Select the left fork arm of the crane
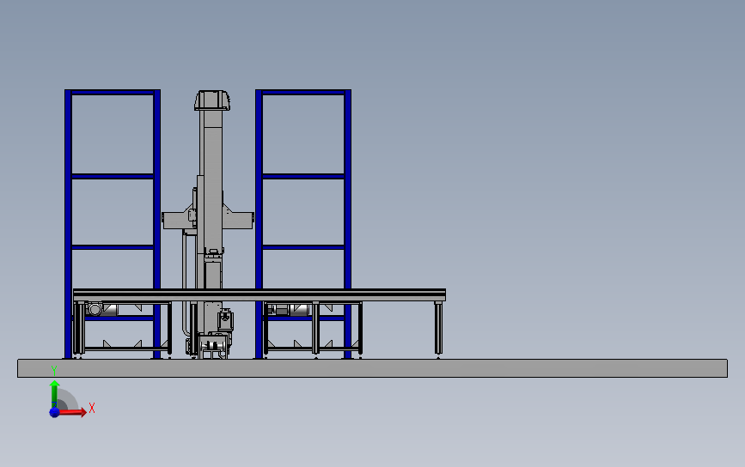The height and width of the screenshot is (467, 745). [179, 221]
